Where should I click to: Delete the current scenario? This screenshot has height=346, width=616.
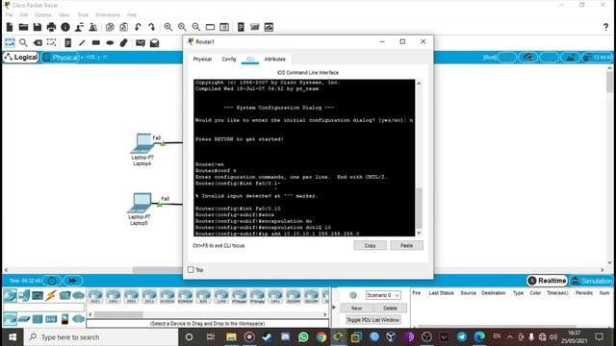click(x=390, y=308)
